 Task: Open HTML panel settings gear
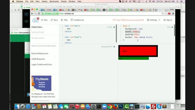tap(114, 27)
